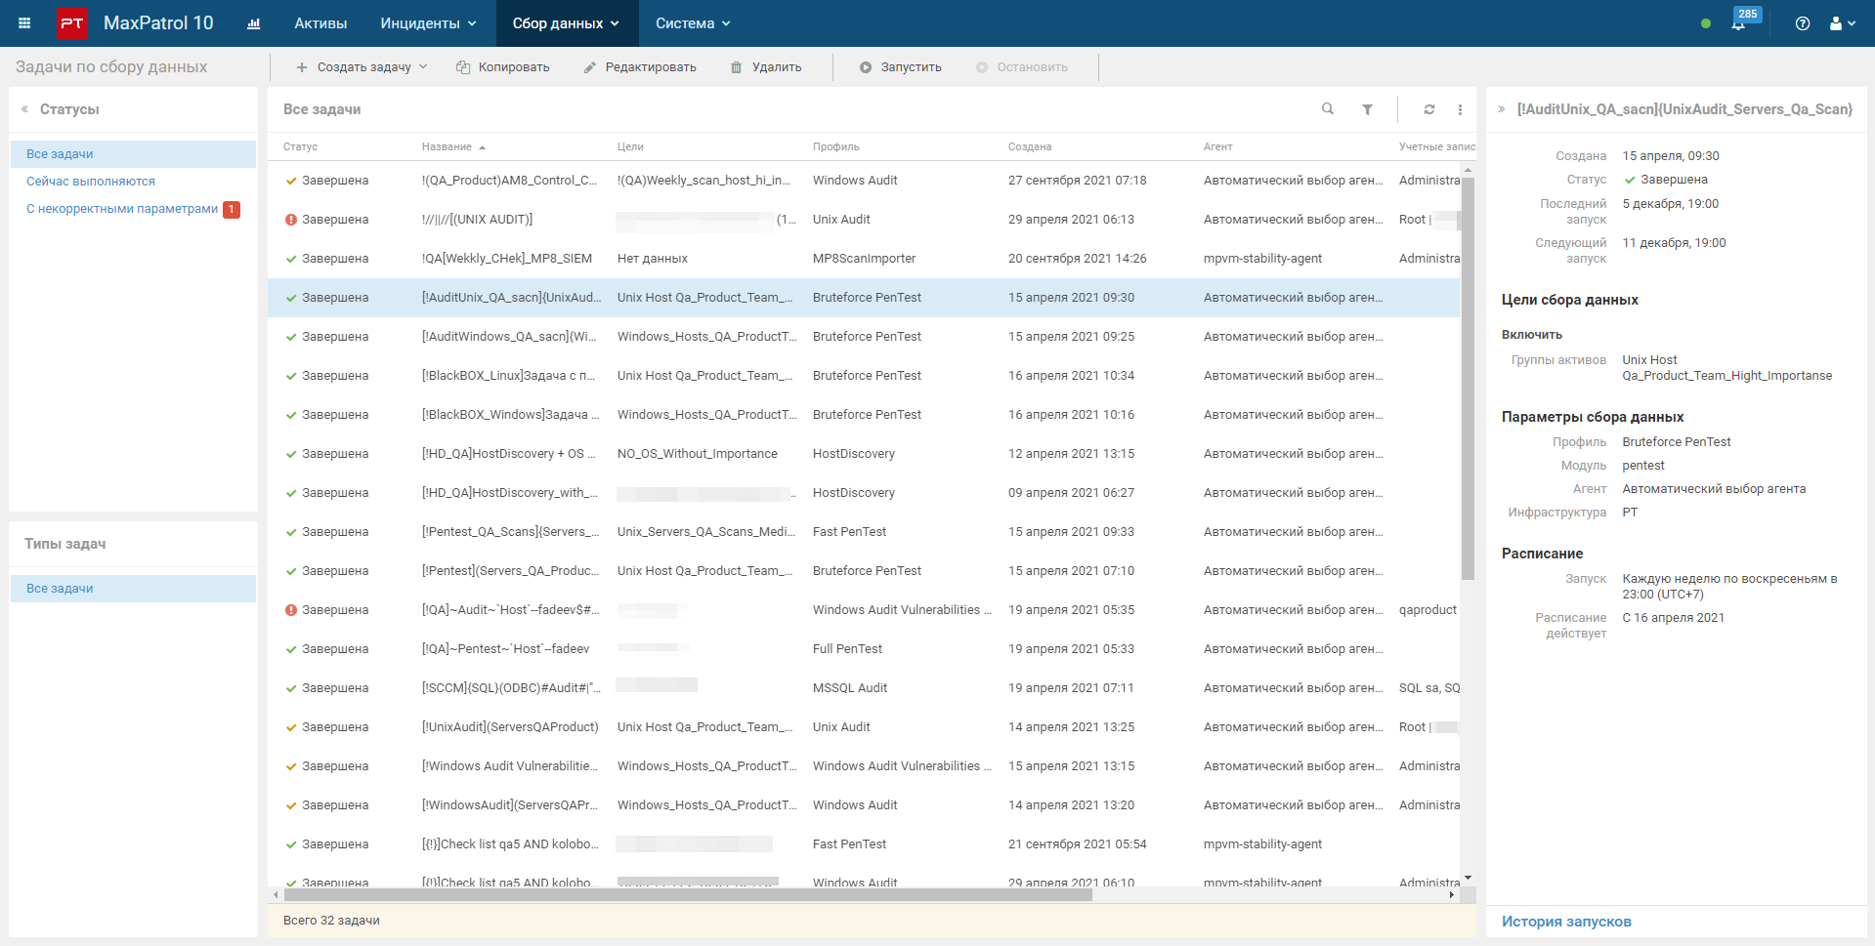Open the dashboards chart icon
1875x946 pixels.
click(253, 23)
